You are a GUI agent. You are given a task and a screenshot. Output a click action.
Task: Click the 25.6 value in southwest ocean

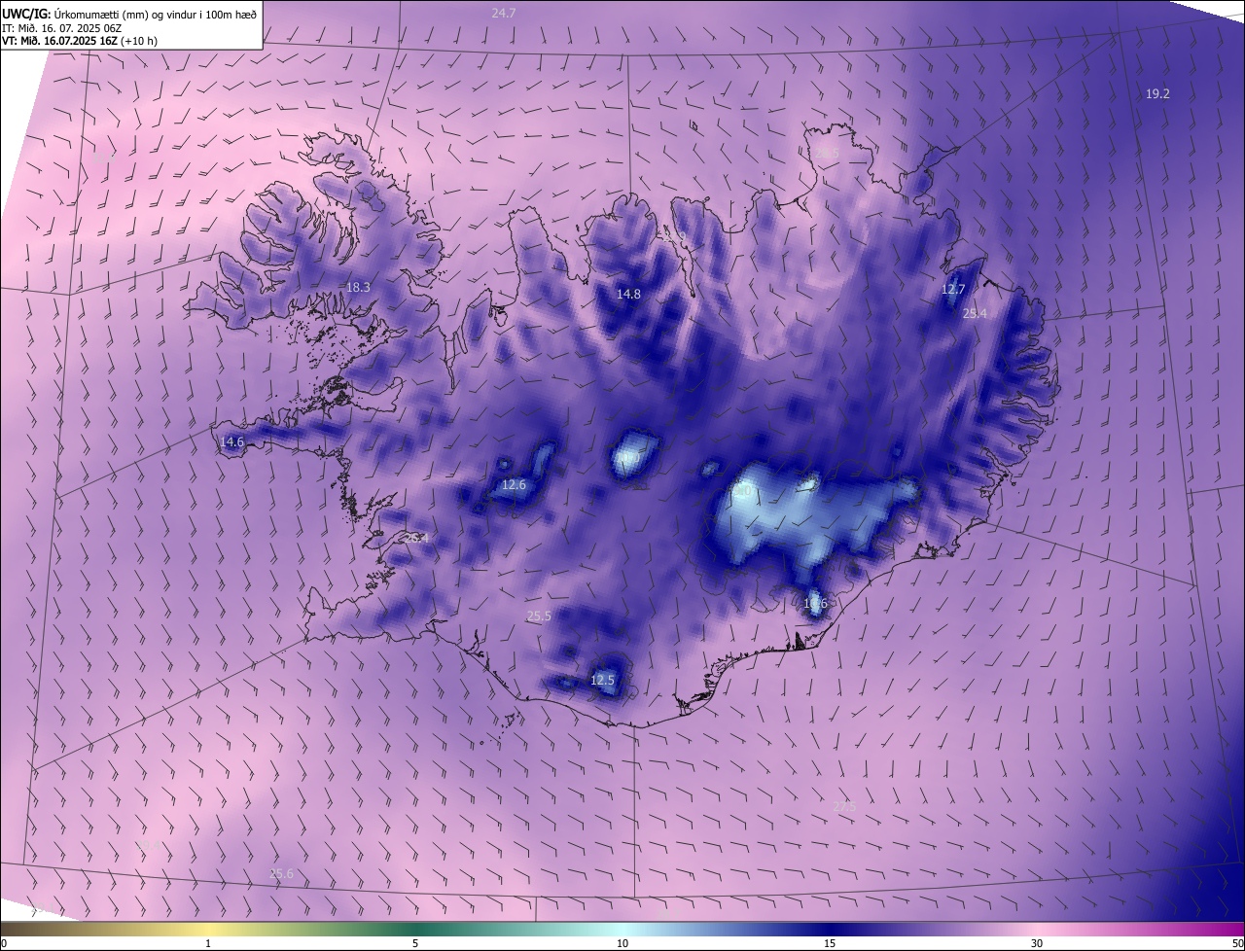(x=281, y=874)
